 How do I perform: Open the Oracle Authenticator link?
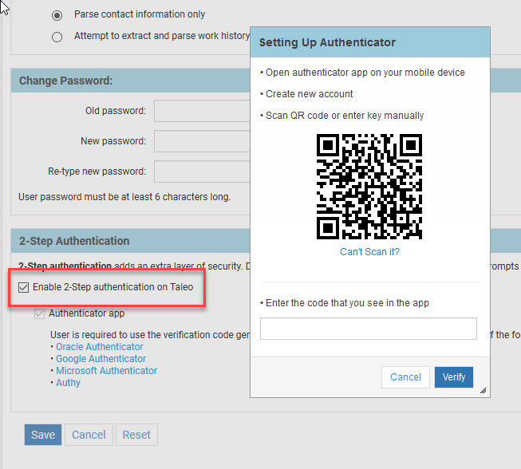pos(100,347)
